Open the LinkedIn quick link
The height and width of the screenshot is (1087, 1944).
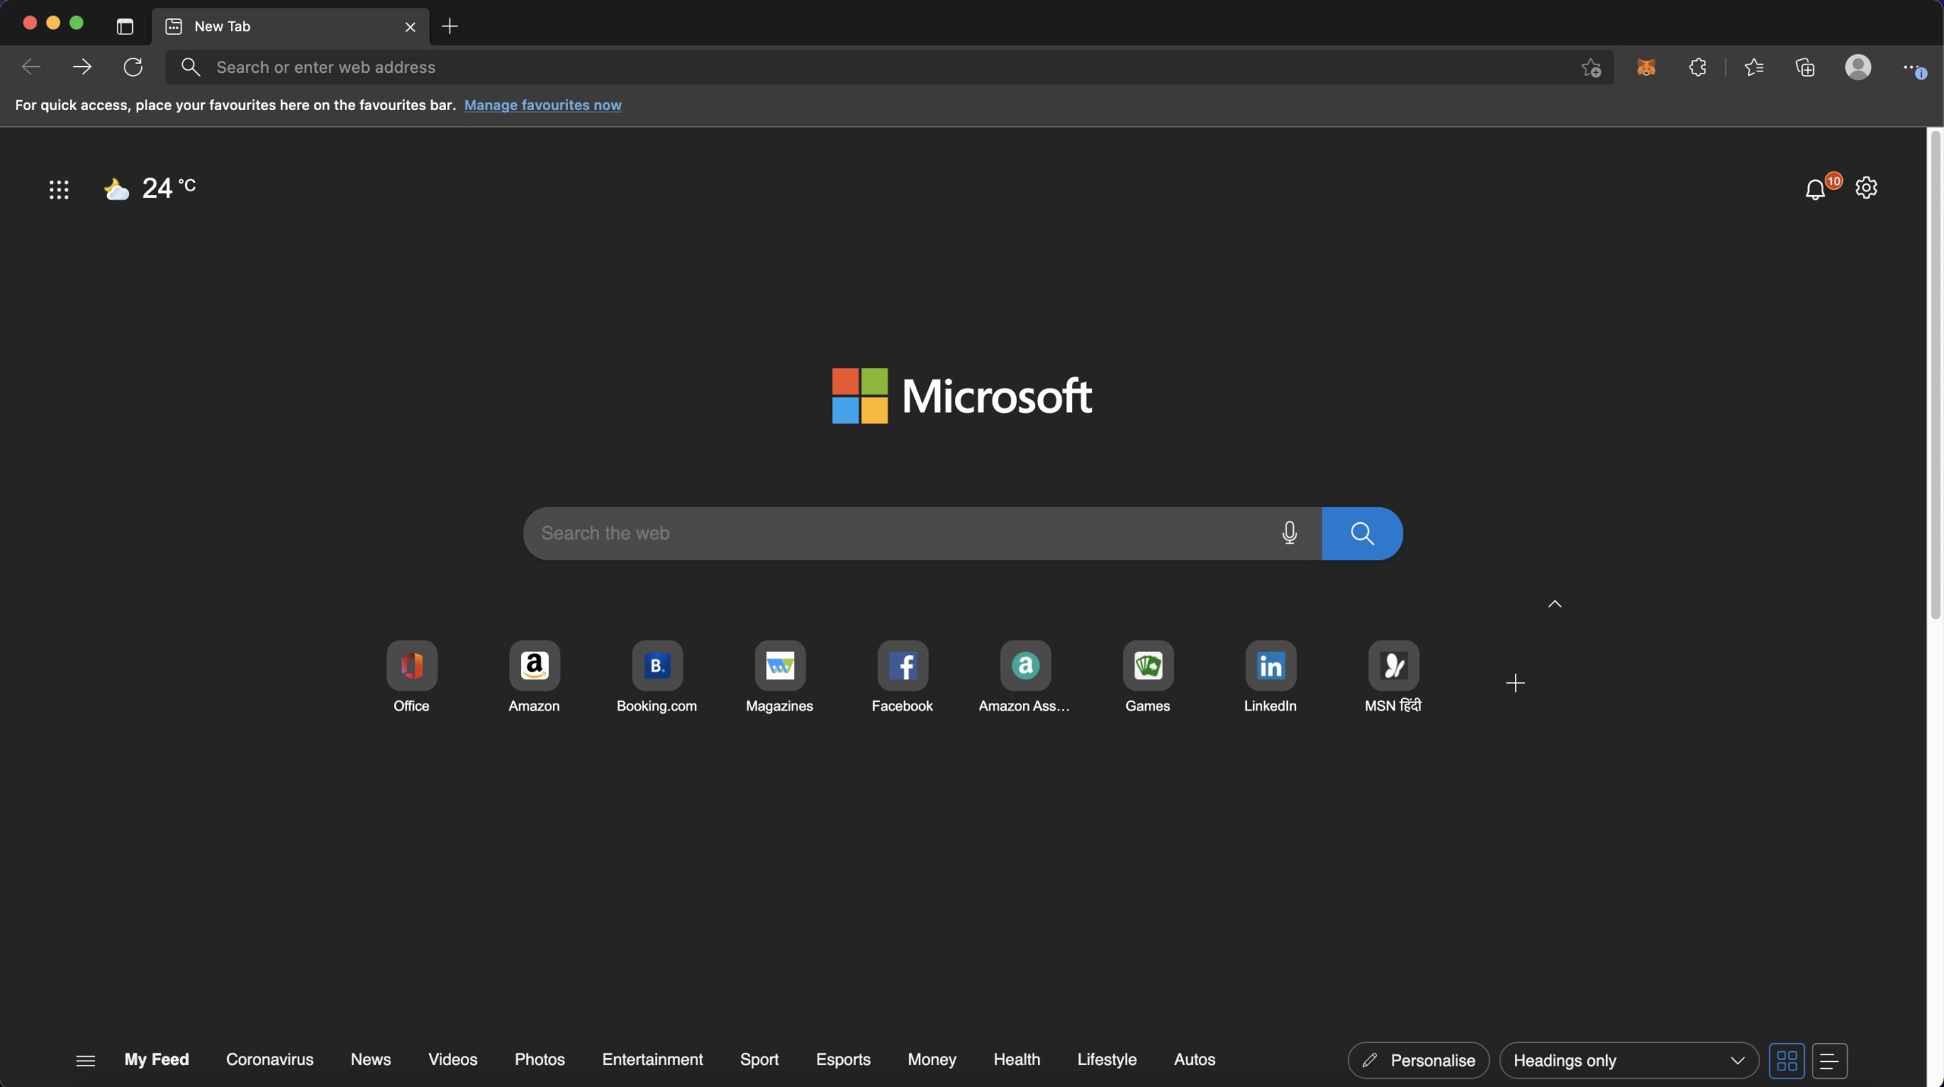(x=1270, y=677)
